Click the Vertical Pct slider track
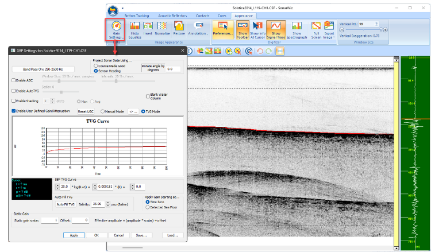The height and width of the screenshot is (252, 431). coord(363,30)
